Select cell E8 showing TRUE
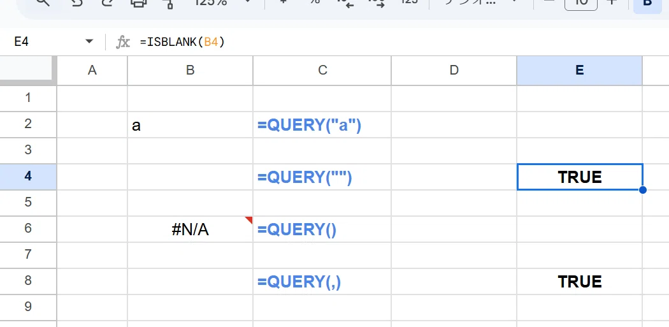The image size is (669, 327). click(579, 281)
